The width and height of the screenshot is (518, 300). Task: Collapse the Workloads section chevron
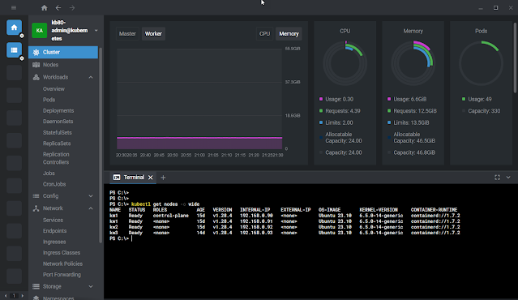click(x=91, y=77)
